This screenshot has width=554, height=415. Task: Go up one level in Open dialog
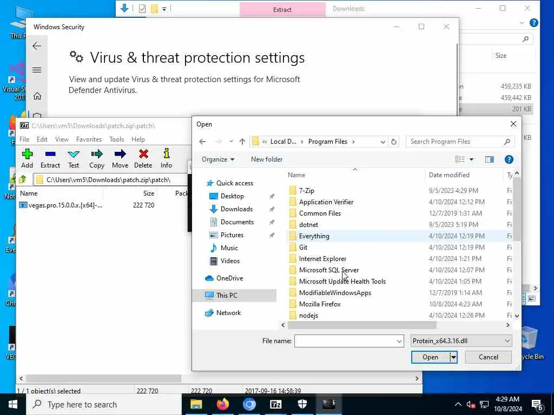pos(242,142)
